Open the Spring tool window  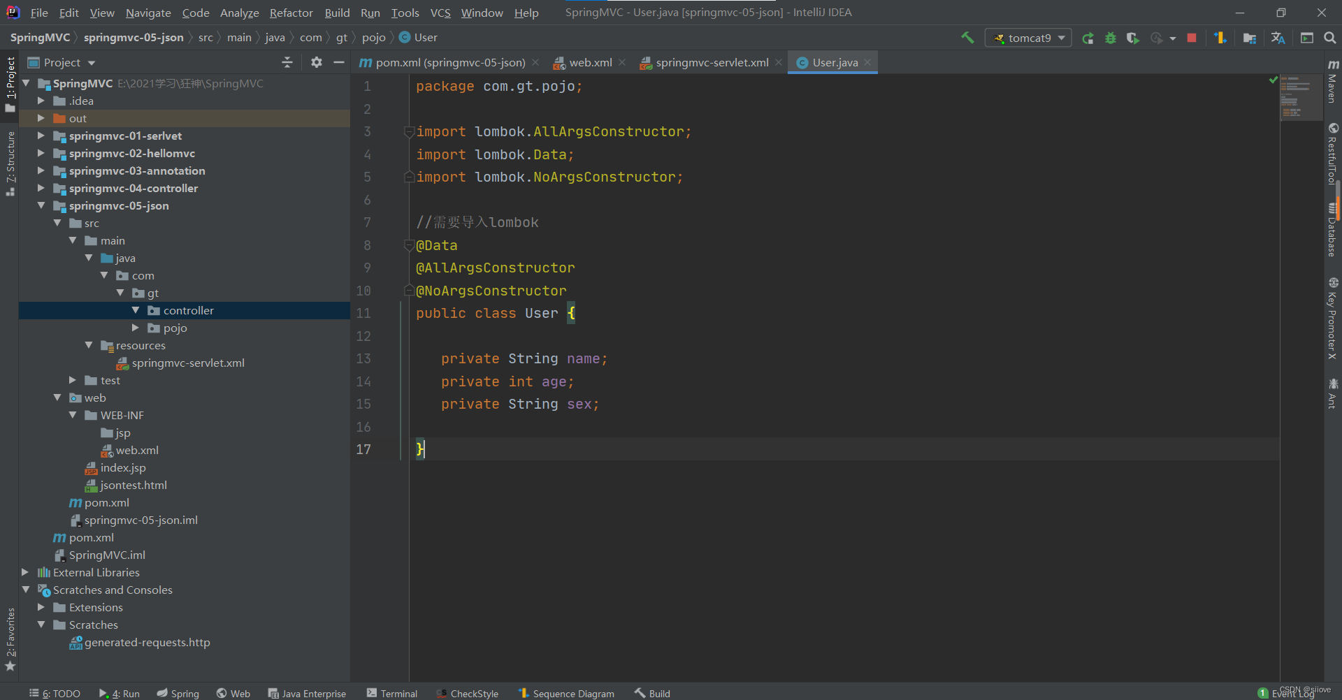178,693
